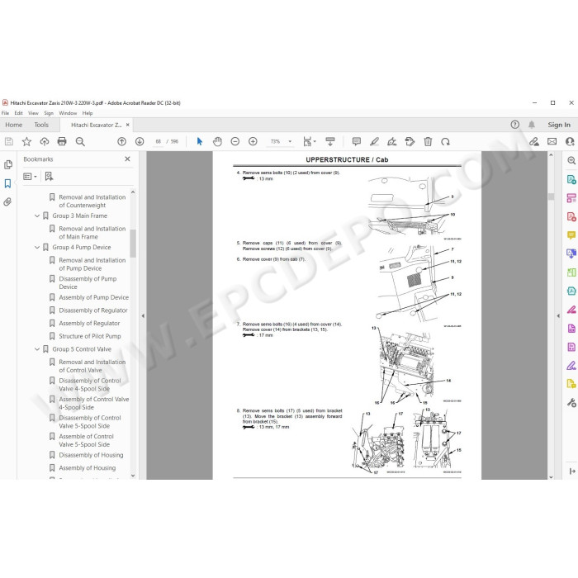Go to previous page arrow icon
Viewport: 578px width, 578px height.
click(x=121, y=141)
